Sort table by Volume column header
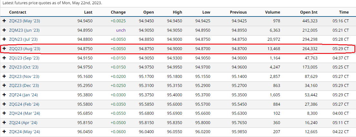Viewport: 356px width, 137px height. (272, 12)
